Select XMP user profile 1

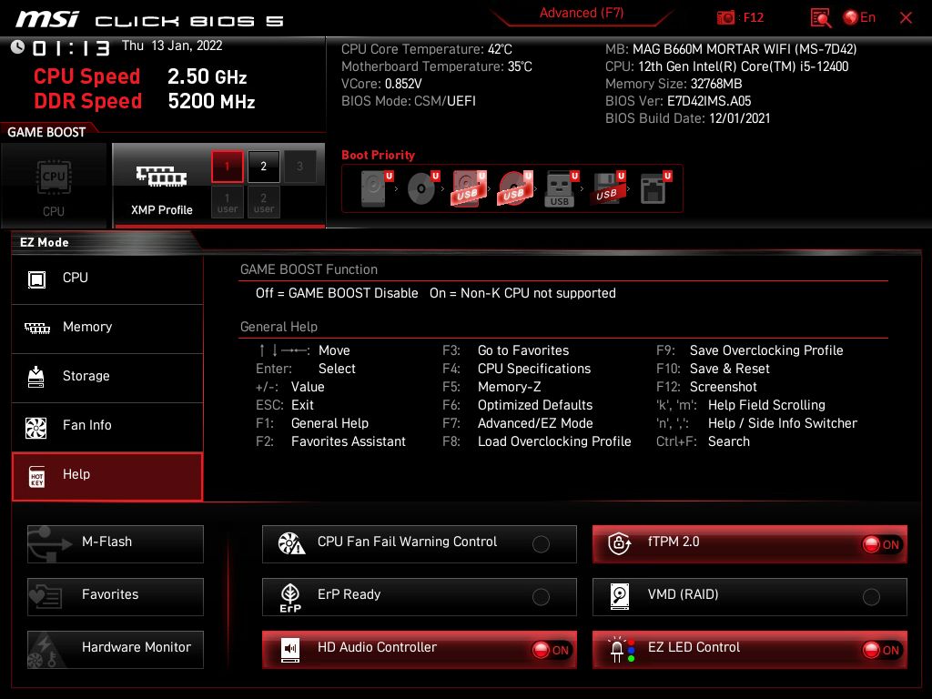pos(227,202)
